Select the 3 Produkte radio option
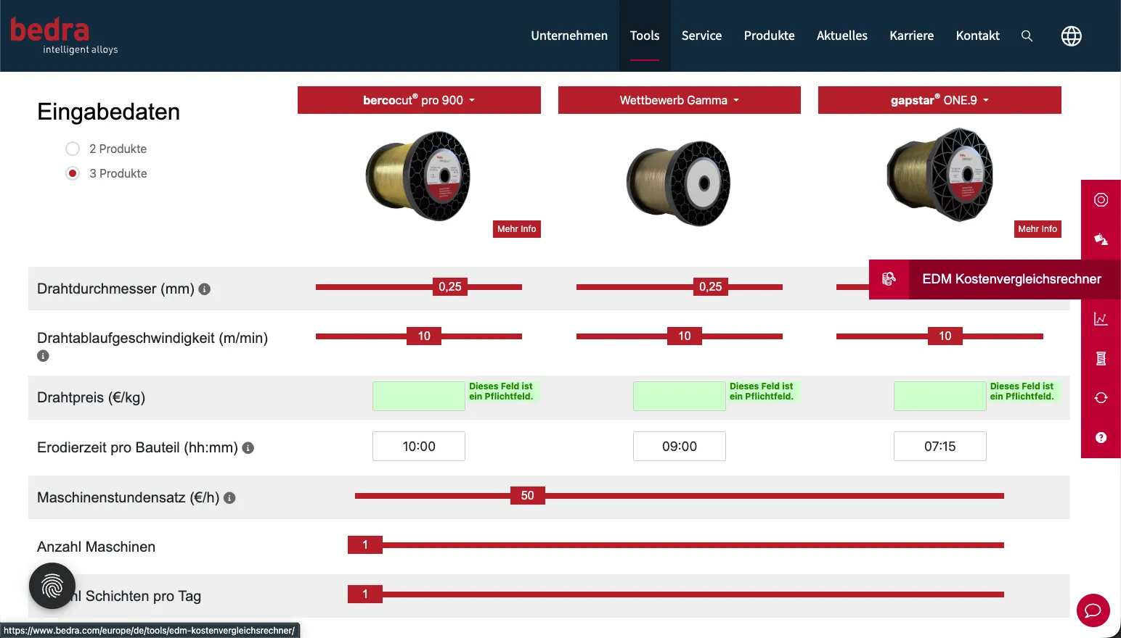 coord(73,173)
